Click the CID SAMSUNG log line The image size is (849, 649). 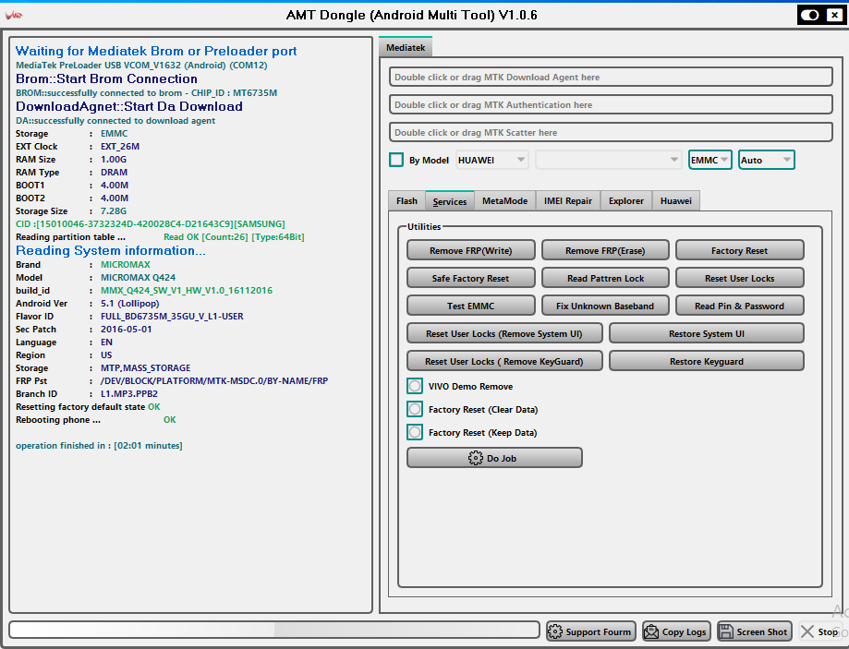(150, 223)
